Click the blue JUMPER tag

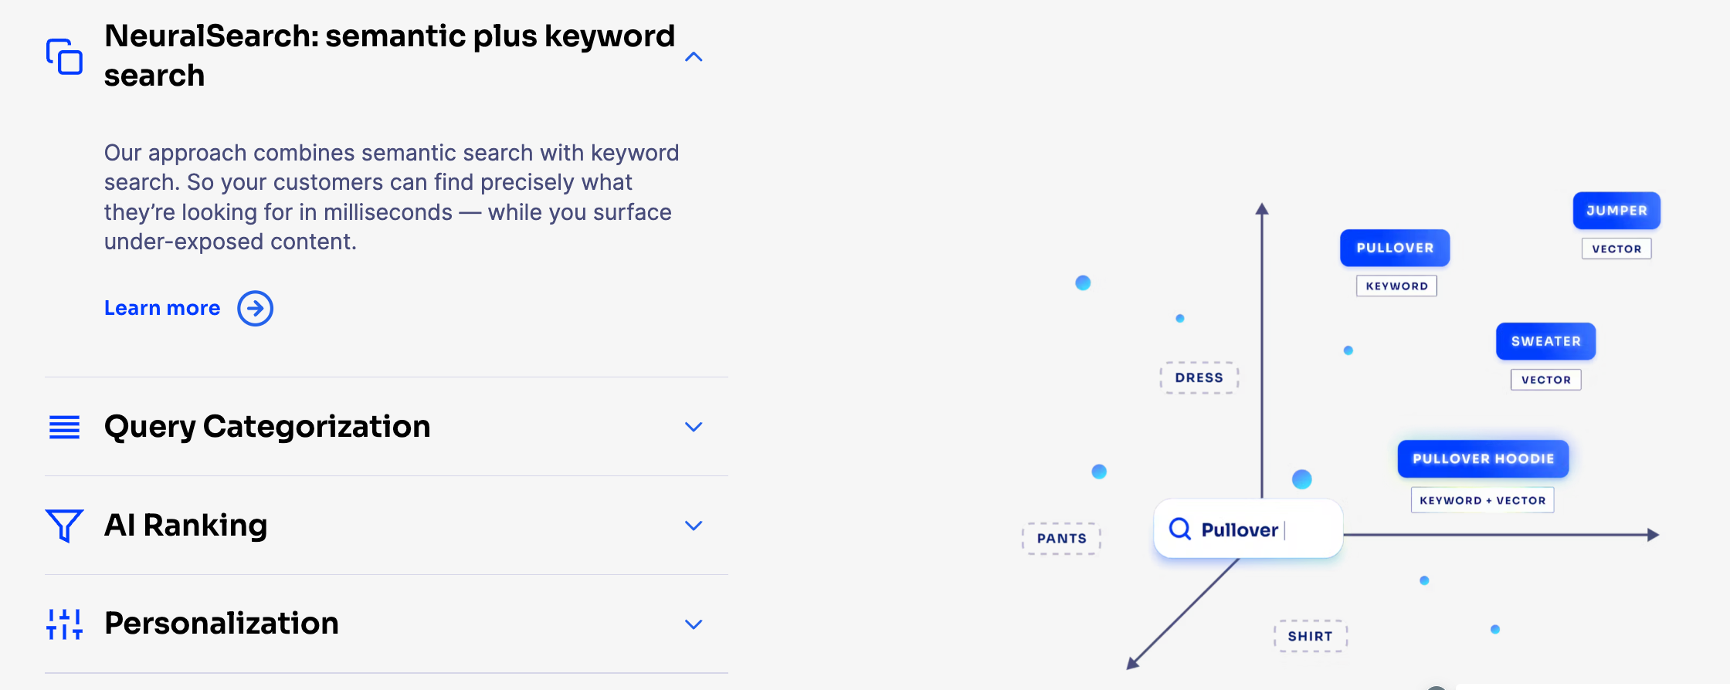(x=1616, y=211)
